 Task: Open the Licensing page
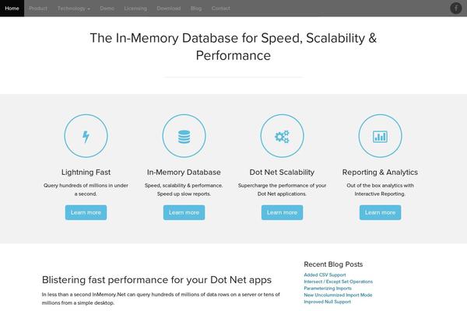tap(135, 9)
